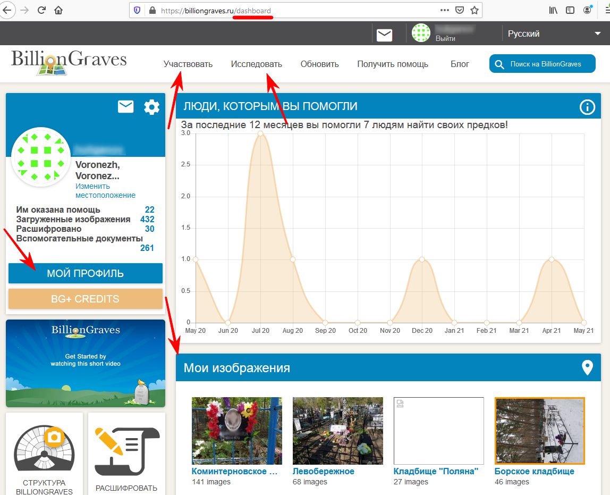Click info icon on helped people panel
This screenshot has width=610, height=495.
point(587,107)
